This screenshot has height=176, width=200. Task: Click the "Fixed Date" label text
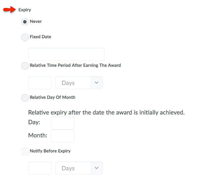[x=40, y=37]
